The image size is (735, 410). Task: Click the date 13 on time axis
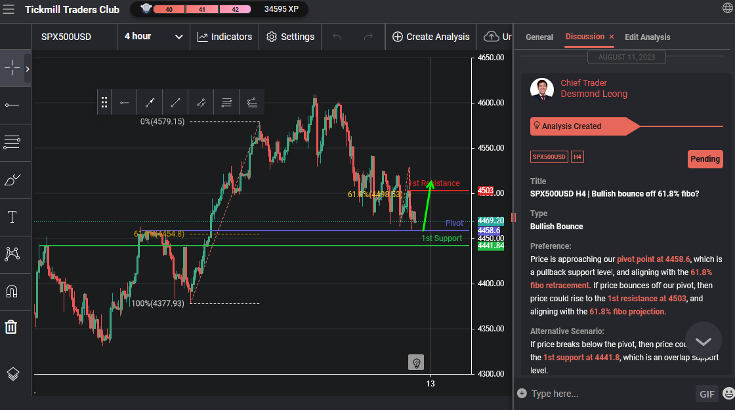click(430, 384)
